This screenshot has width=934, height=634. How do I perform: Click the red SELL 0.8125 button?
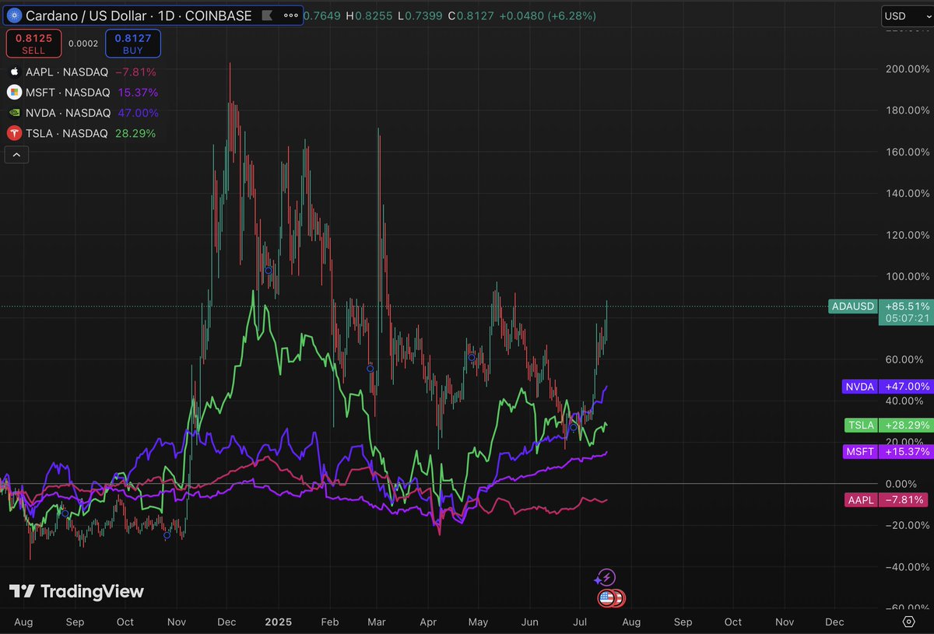(x=33, y=44)
